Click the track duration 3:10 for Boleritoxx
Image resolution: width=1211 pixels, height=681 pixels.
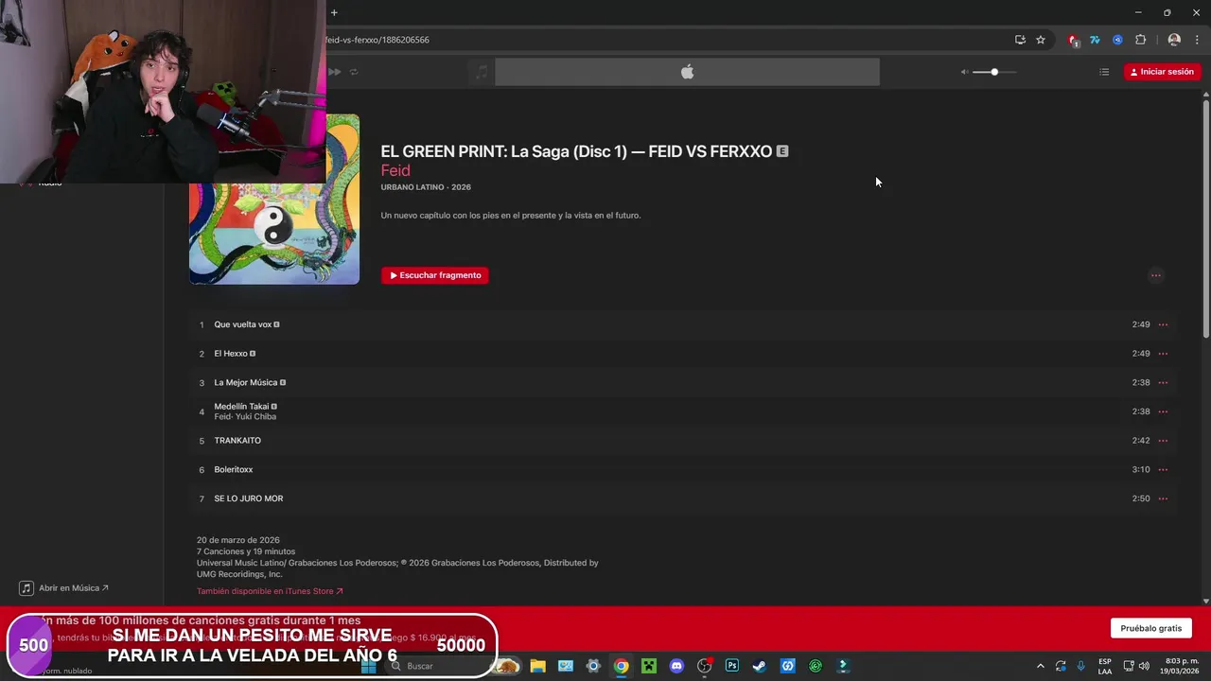(x=1141, y=470)
